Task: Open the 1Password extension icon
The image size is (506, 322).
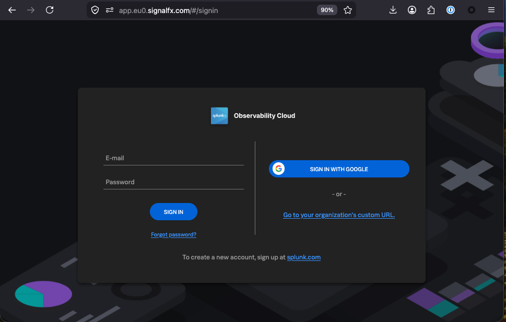Action: pos(451,10)
